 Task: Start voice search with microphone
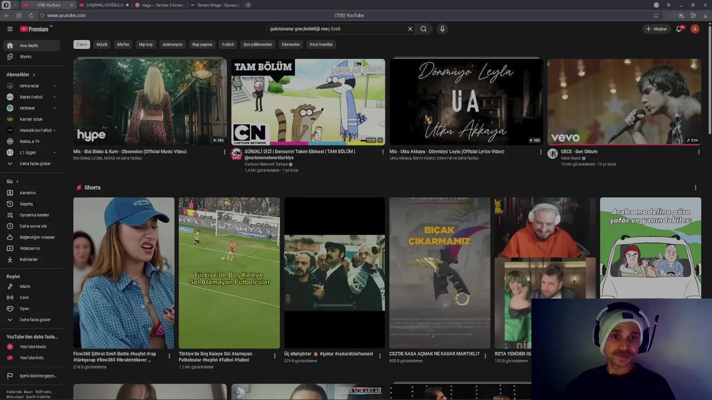442,29
